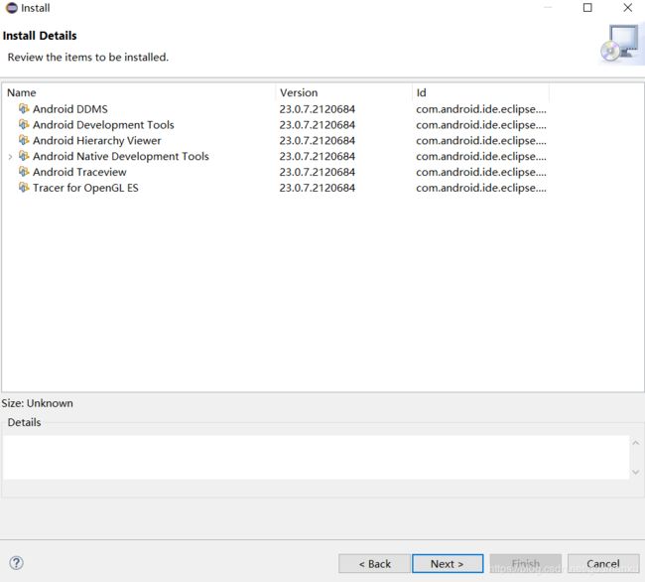
Task: Click the Tracer for OpenGL ES icon
Action: tap(24, 188)
